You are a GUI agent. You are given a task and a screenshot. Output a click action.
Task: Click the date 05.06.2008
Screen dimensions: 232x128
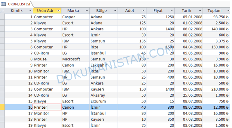pos(189,77)
